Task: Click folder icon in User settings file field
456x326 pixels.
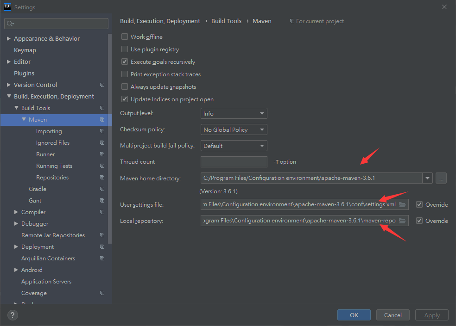Action: coord(402,204)
